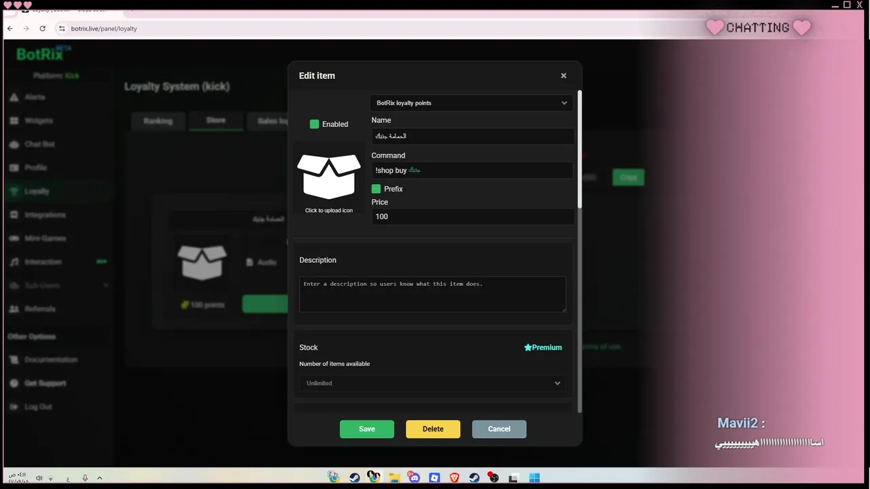
Task: Click the Audio label on the item card
Action: tap(262, 262)
